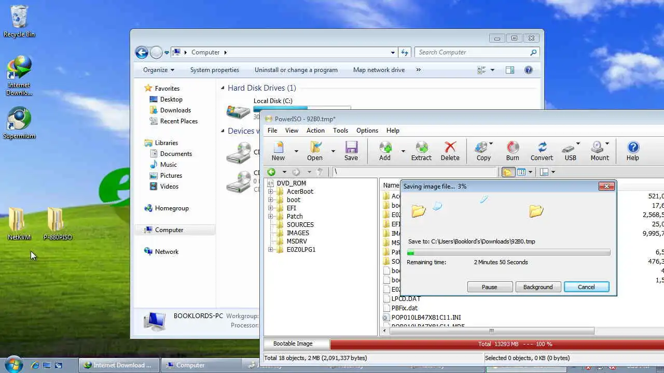
Task: Click the Windows Start orb
Action: (13, 364)
